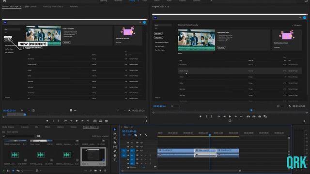Click Overwrite button in Source monitor
Screen dimensions: 310x174
(x=101, y=121)
